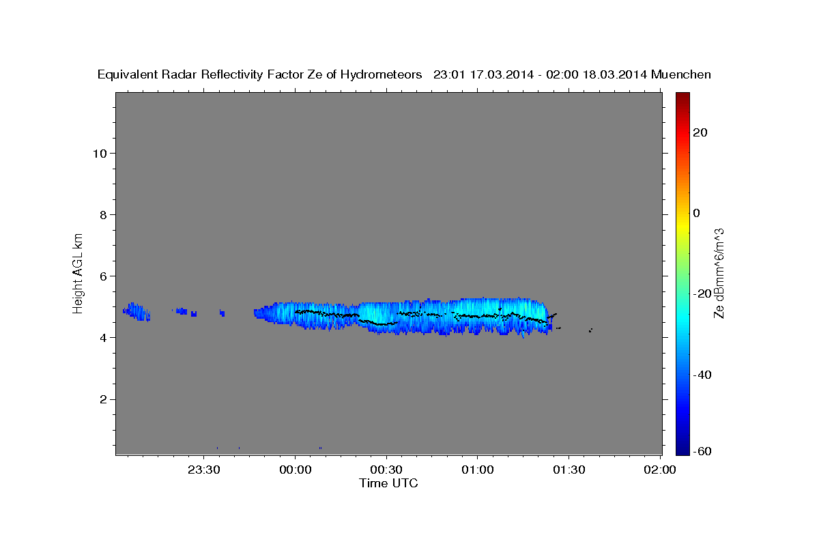Click the 23:30 time tick label

coord(204,470)
